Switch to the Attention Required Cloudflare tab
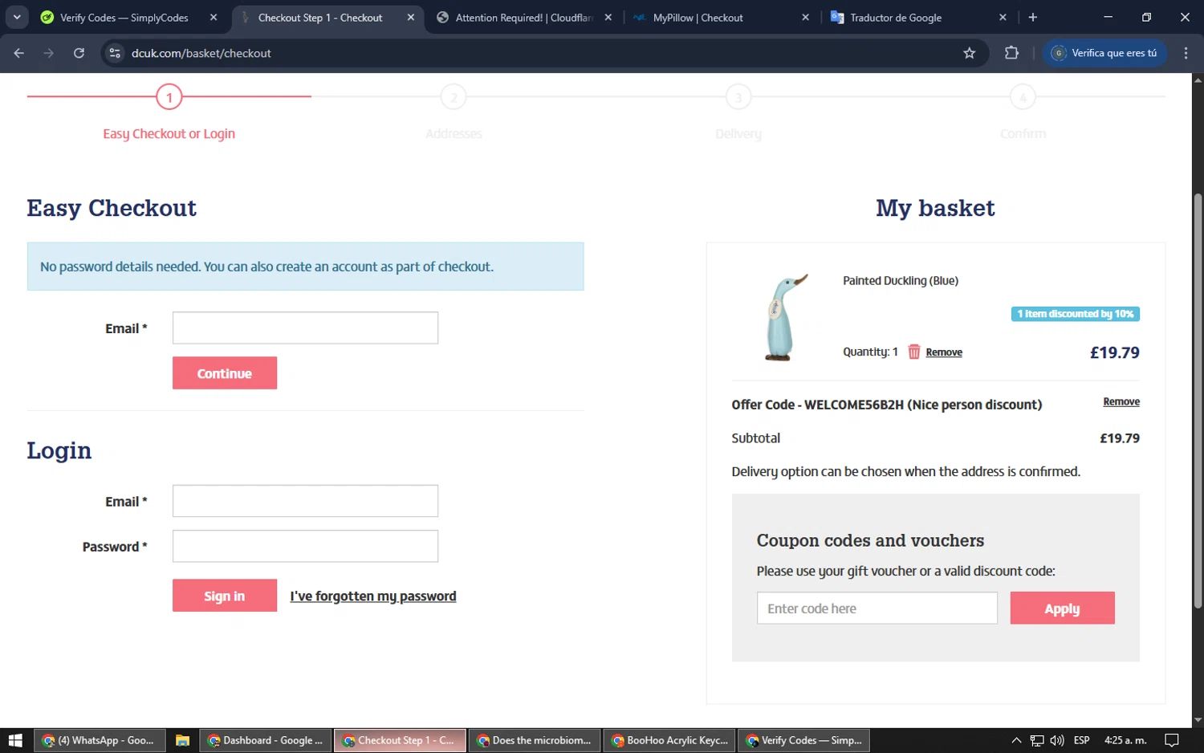The image size is (1204, 753). point(523,17)
